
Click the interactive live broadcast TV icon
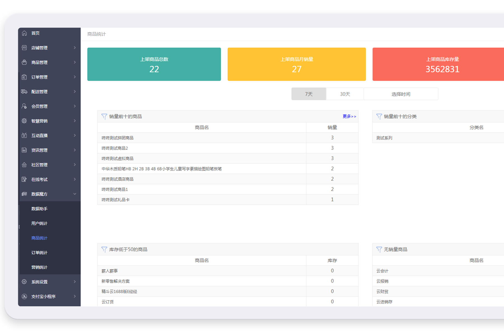click(x=24, y=136)
